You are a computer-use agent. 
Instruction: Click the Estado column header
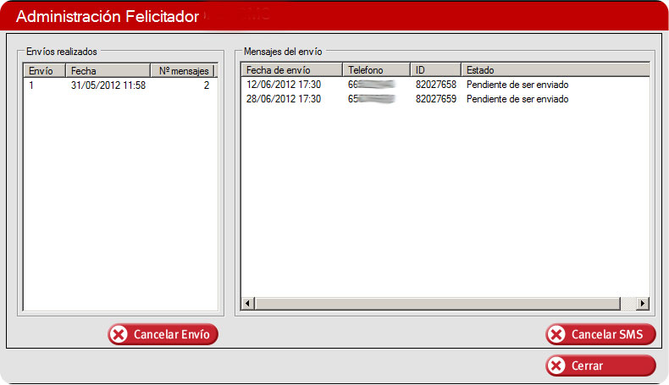click(554, 70)
